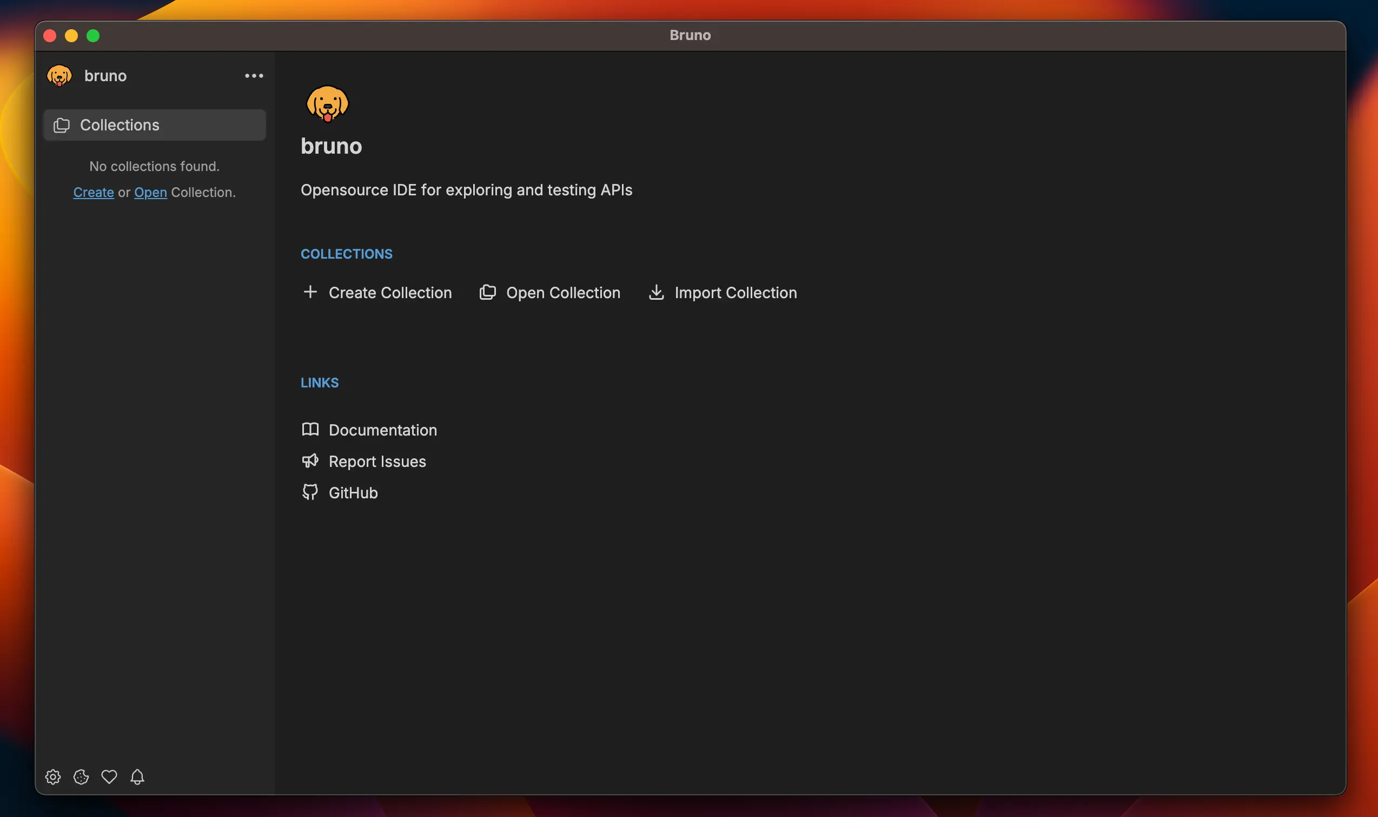Click the folder icon beside Open Collection

(487, 292)
